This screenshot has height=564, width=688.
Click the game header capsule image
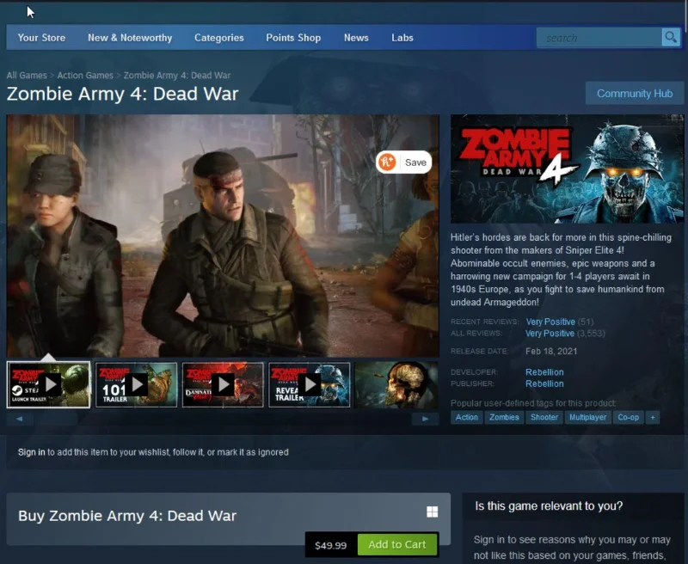[567, 169]
